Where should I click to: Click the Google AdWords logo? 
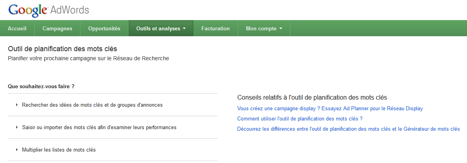tap(48, 10)
